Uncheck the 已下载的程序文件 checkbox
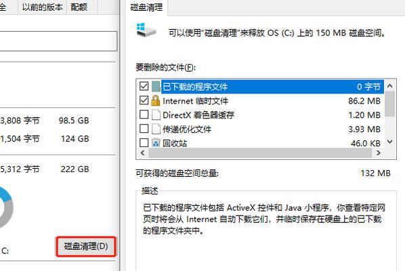 pos(144,86)
